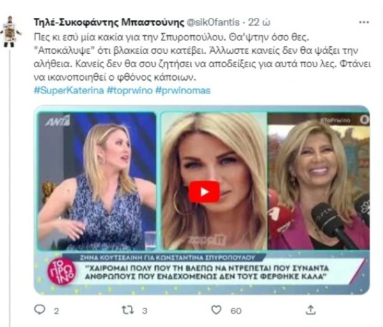This screenshot has width=383, height=327.
Task: Open the @sik0fantis handle
Action: coord(213,22)
